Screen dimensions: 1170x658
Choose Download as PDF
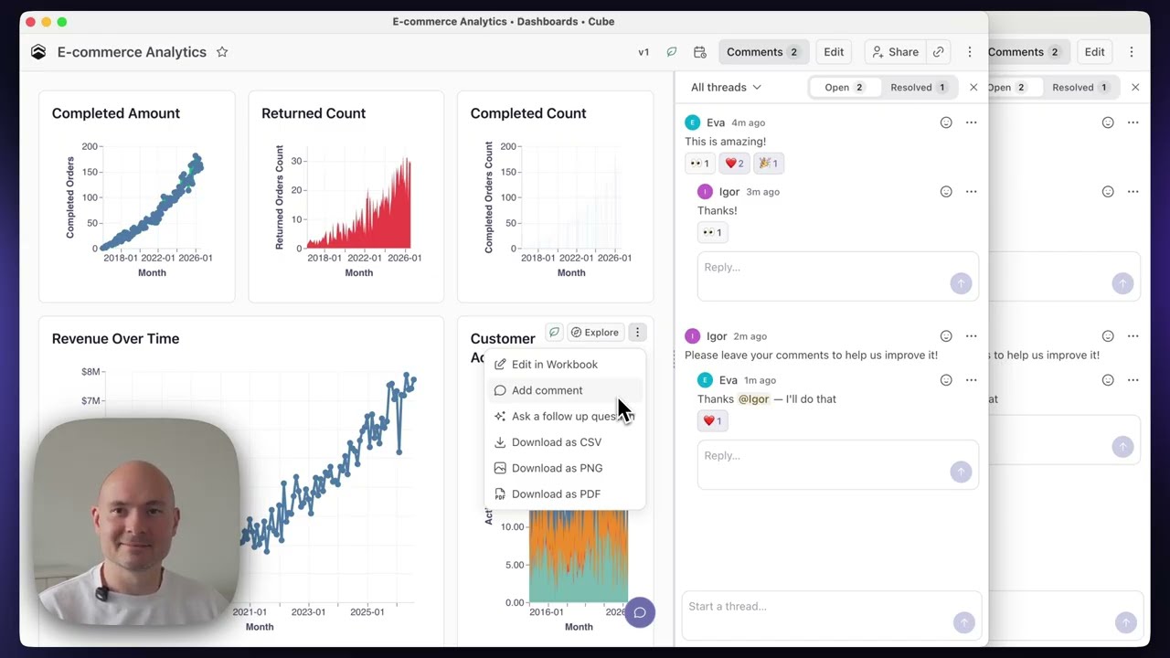565,494
